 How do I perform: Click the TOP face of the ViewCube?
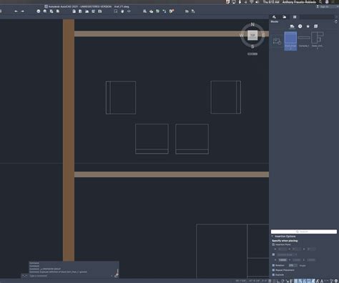(x=252, y=35)
